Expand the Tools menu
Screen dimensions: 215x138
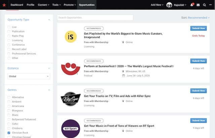click(x=56, y=5)
